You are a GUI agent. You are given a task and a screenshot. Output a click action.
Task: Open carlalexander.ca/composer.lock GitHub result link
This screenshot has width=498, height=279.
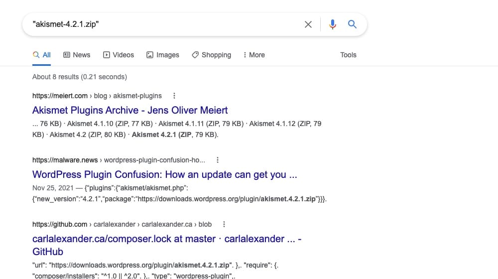[167, 245]
